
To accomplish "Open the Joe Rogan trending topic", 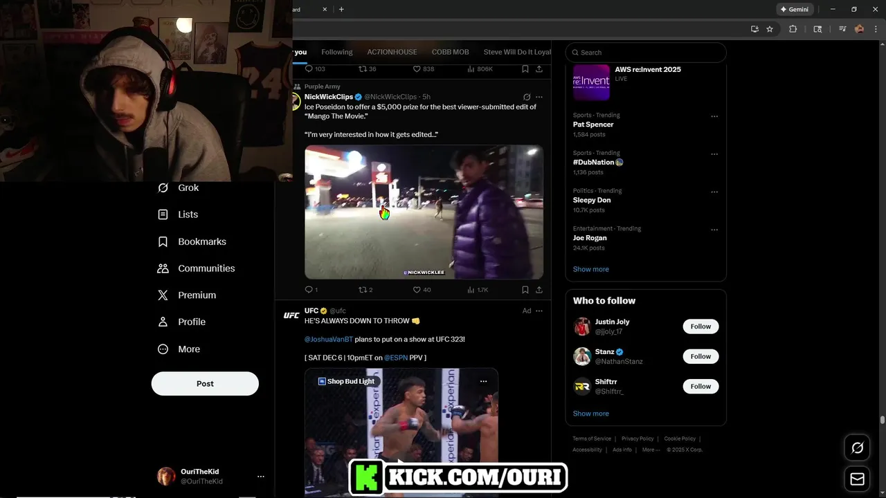I will (x=590, y=238).
